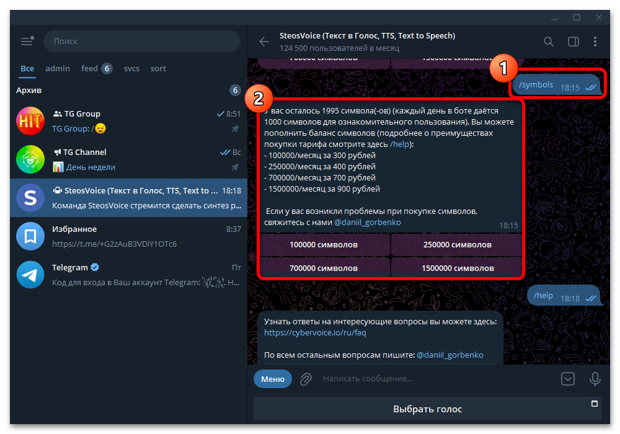
Task: Choose the 1500000 символов button under the tariff message
Action: point(458,268)
